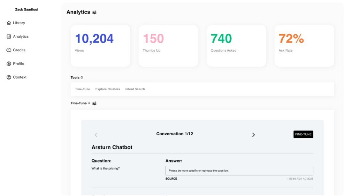Click the info icon next to Tools
This screenshot has height=196, width=345.
[x=82, y=78]
